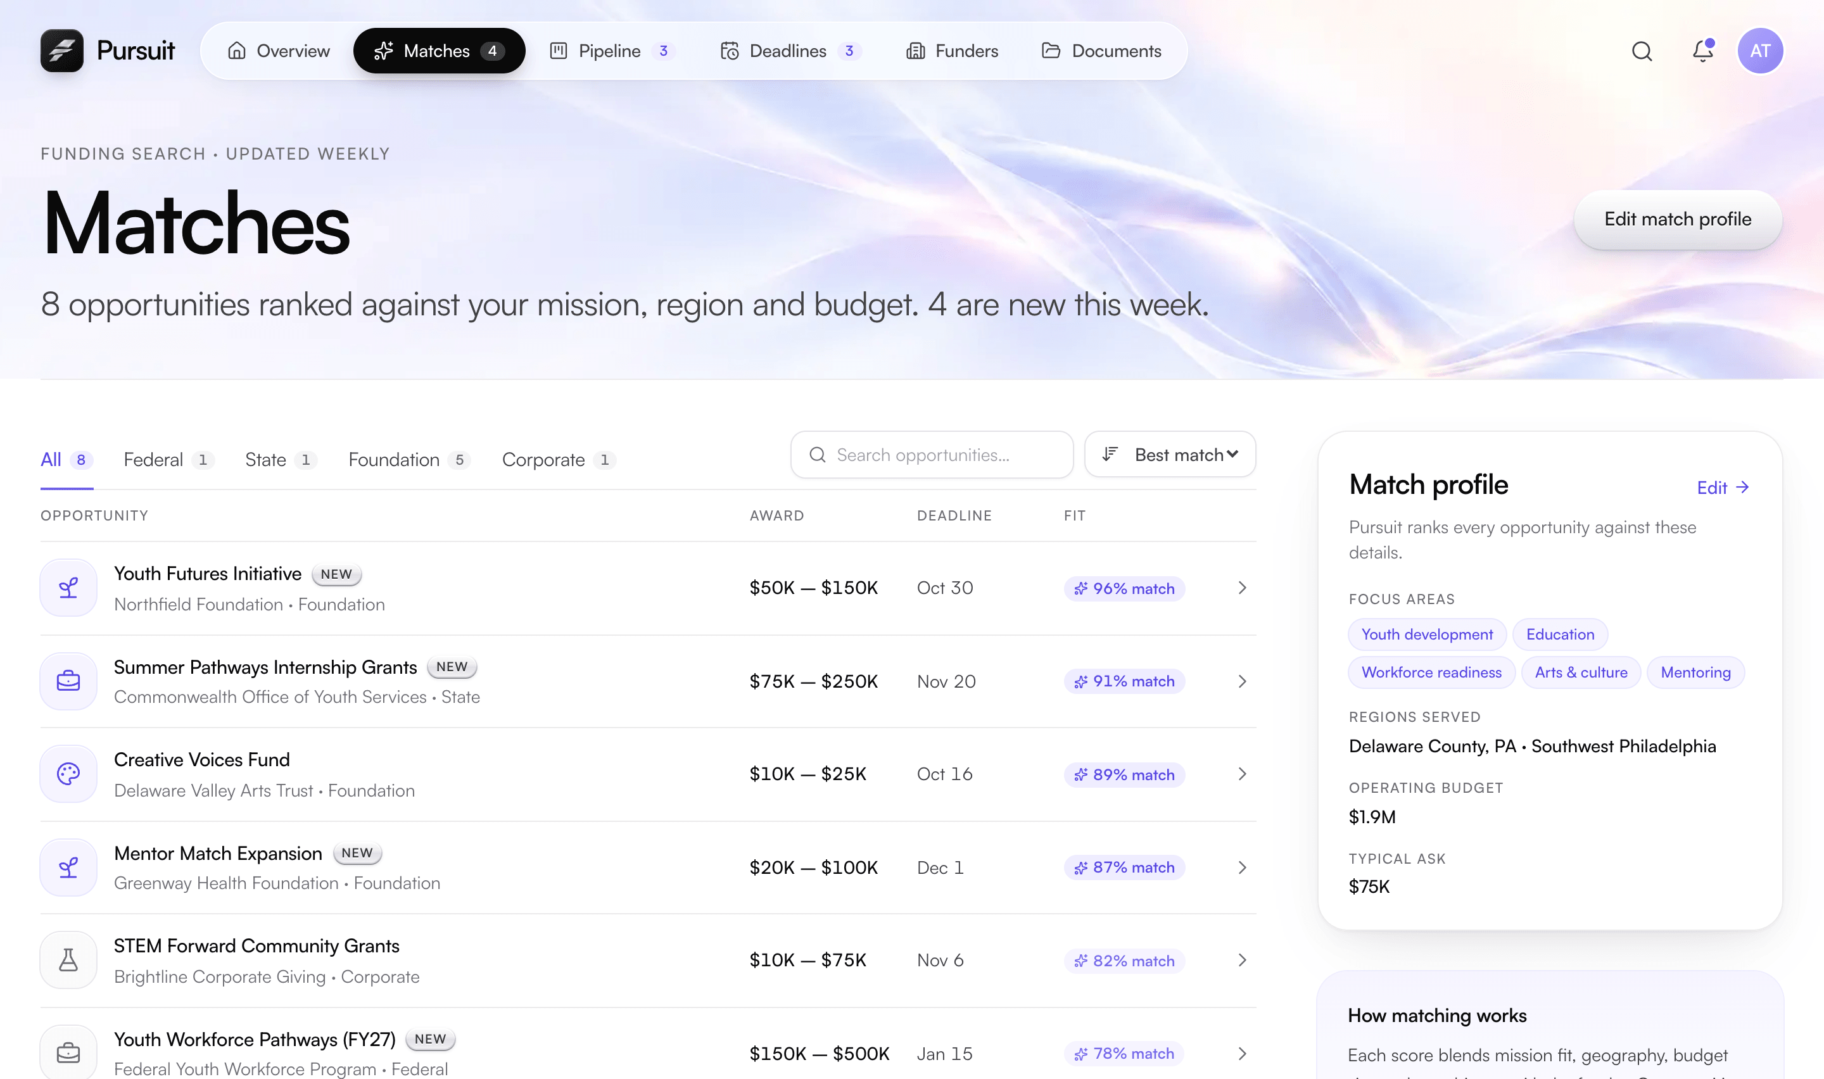The width and height of the screenshot is (1824, 1079).
Task: Open the Pipeline nav item
Action: click(x=612, y=51)
